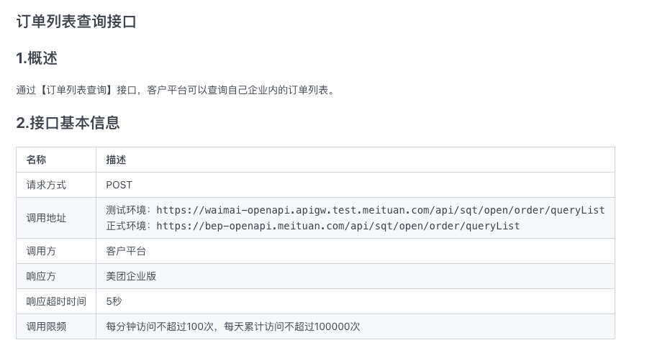Click the 【订单列表查询】 text in overview paragraph
This screenshot has width=652, height=348.
(75, 90)
